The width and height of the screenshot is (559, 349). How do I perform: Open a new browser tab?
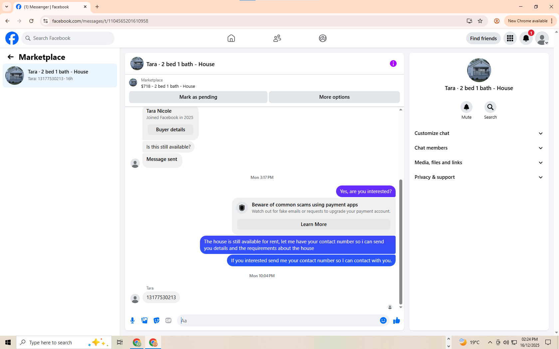pos(97,7)
